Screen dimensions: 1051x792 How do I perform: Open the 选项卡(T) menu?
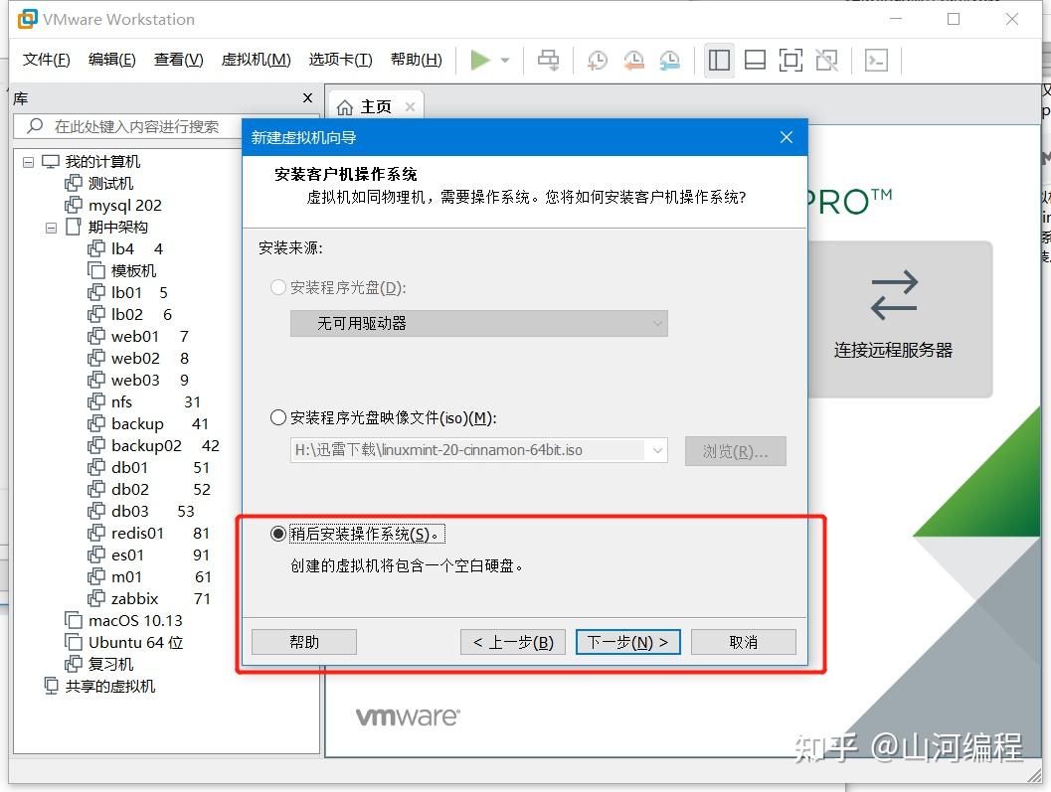[x=340, y=60]
